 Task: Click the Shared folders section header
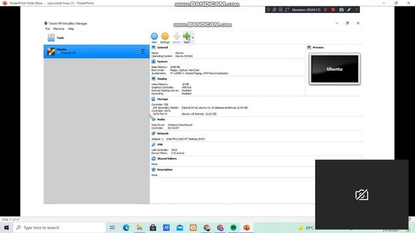coord(167,159)
